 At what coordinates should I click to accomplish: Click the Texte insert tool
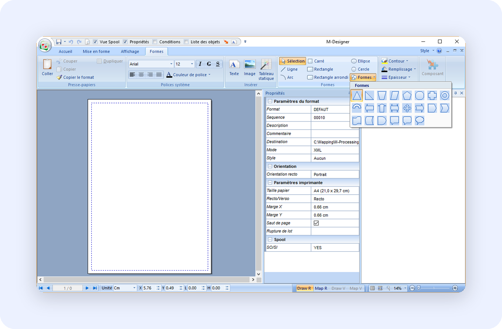pyautogui.click(x=234, y=68)
